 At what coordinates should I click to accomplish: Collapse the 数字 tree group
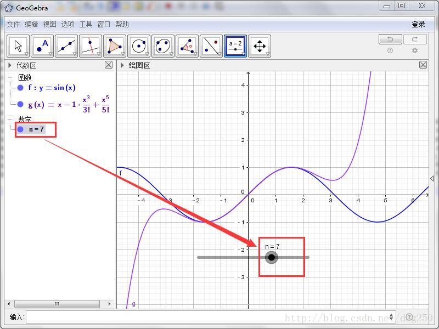click(10, 120)
